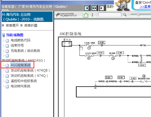Screen dimensions: 151x117
Task: Click document icon next to 电动转向系统
Action: coord(7,87)
